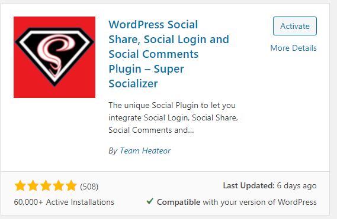Click the 60,000+ Active Installations text
The width and height of the screenshot is (337, 219).
click(64, 202)
